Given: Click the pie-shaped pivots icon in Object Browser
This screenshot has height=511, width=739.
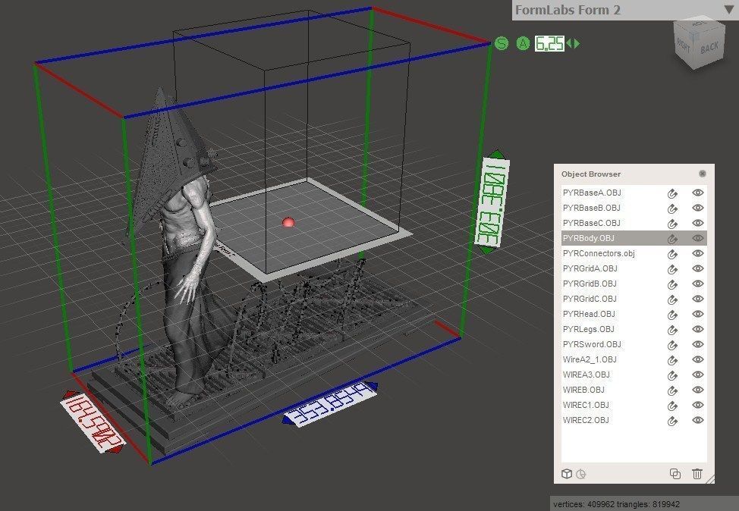Looking at the screenshot, I should tap(581, 474).
